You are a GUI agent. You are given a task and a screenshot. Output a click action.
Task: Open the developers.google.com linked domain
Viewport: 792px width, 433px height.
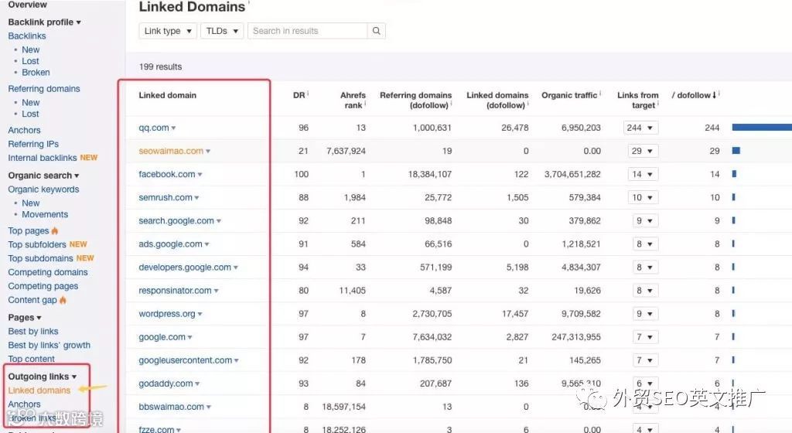point(185,267)
